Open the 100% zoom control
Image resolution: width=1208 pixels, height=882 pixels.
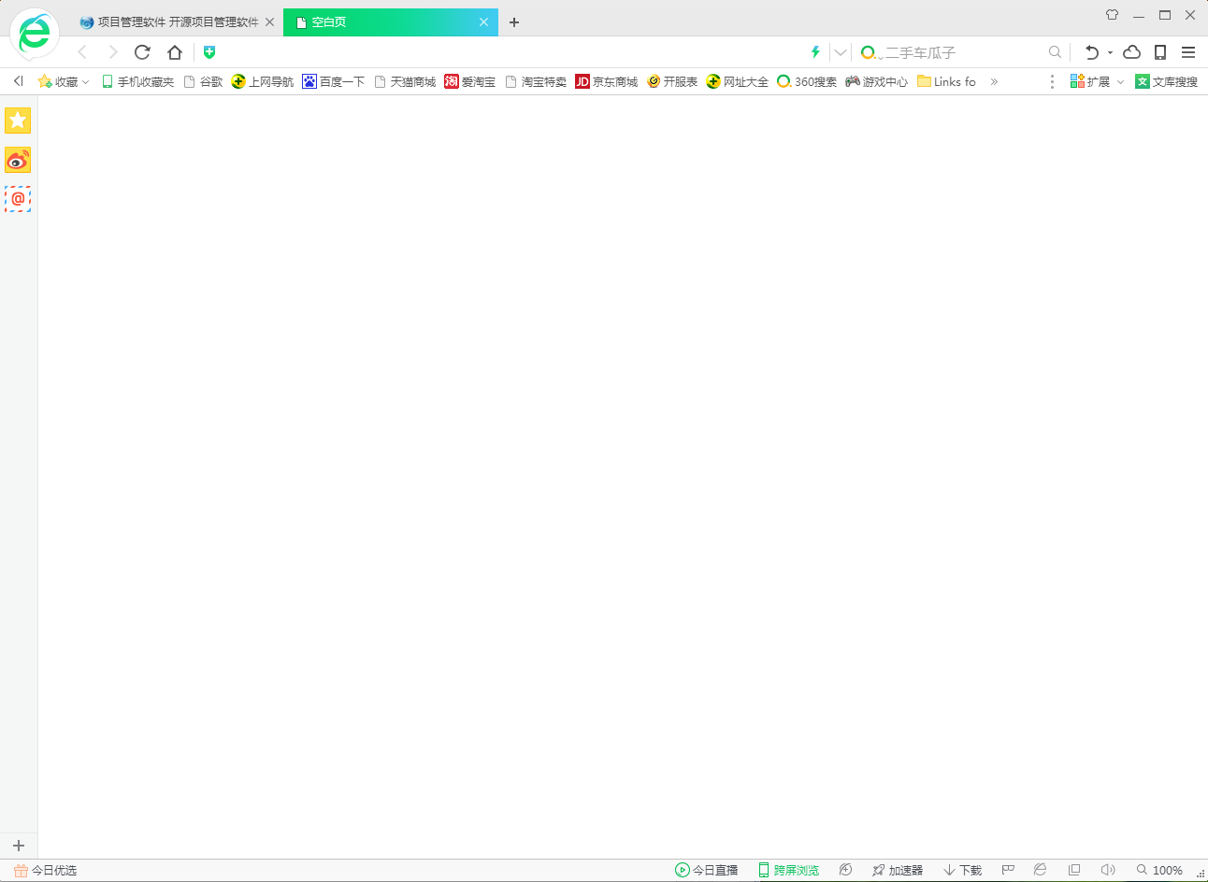tap(1159, 870)
